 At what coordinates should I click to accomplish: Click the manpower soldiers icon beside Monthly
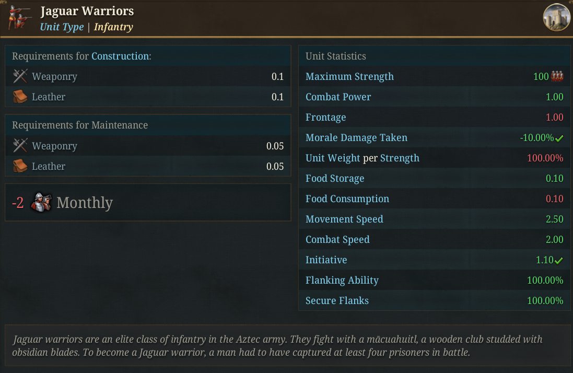tap(41, 202)
